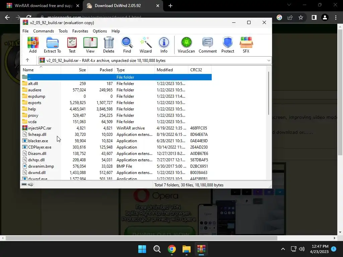This screenshot has height=257, width=343.
Task: Sort by the Type column header
Action: [135, 70]
